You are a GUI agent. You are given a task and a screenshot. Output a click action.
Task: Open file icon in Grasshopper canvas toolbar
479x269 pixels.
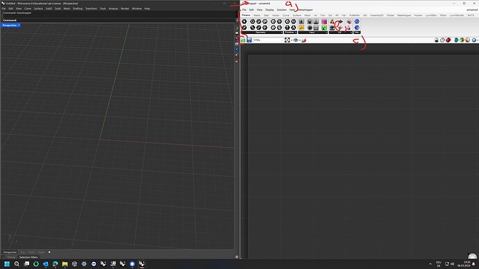[243, 40]
